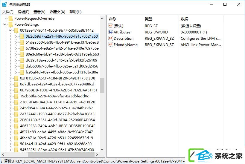This screenshot has height=164, width=245.
Task: Click the REG_DWORD type cell
Action: [x=156, y=32]
